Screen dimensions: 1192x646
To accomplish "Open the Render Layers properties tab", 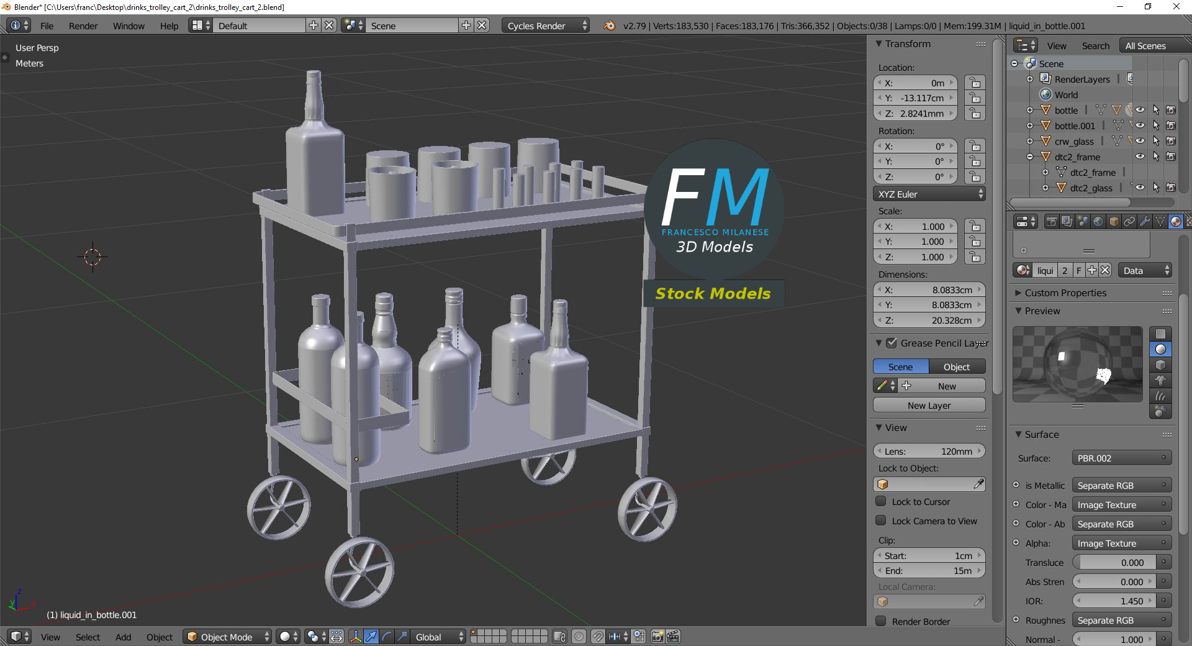I will (x=1067, y=221).
